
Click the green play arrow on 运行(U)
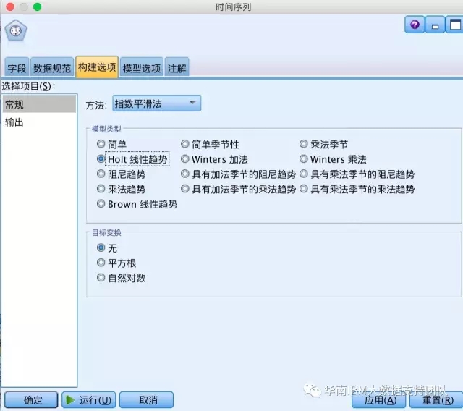(x=70, y=400)
